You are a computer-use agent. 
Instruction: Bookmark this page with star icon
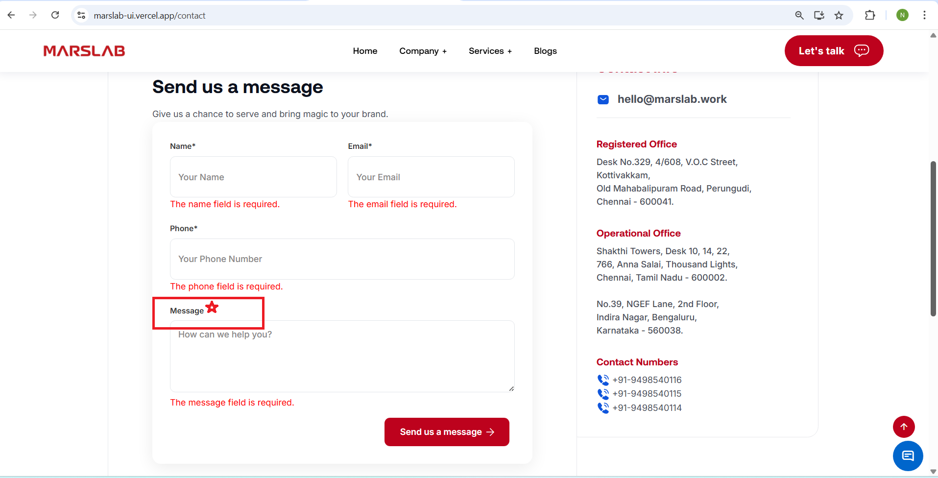pos(839,15)
